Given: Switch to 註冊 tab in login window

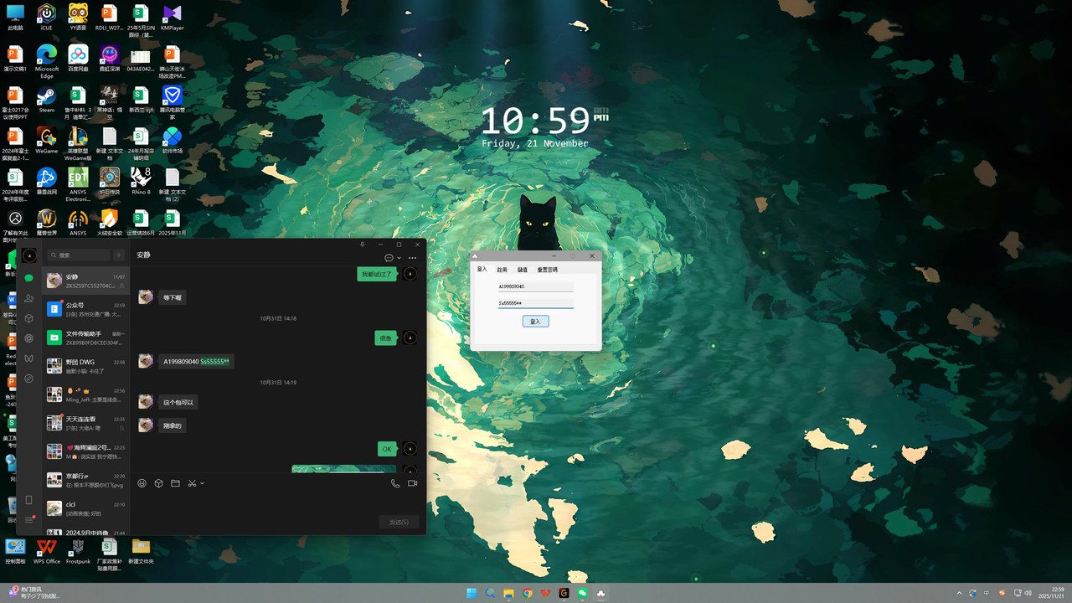Looking at the screenshot, I should pos(502,270).
